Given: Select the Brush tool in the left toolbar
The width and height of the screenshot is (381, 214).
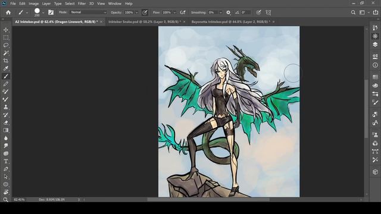Looking at the screenshot, I should coord(6,76).
